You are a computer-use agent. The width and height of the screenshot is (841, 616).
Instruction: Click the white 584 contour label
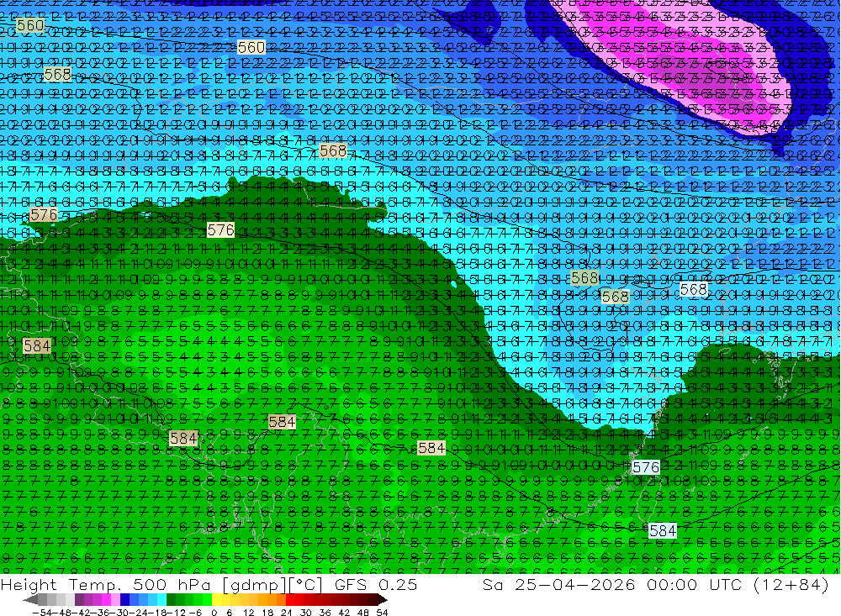(663, 531)
